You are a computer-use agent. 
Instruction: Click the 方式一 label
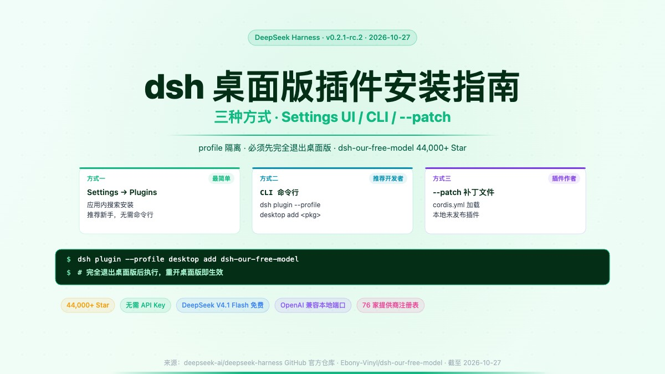click(96, 178)
